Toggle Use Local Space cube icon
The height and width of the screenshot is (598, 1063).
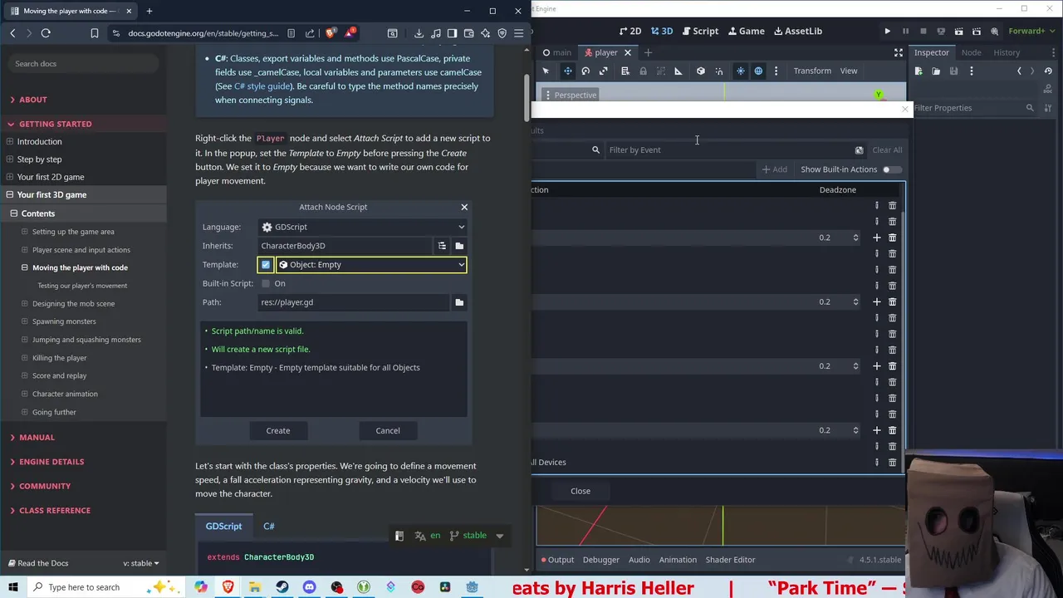(701, 71)
